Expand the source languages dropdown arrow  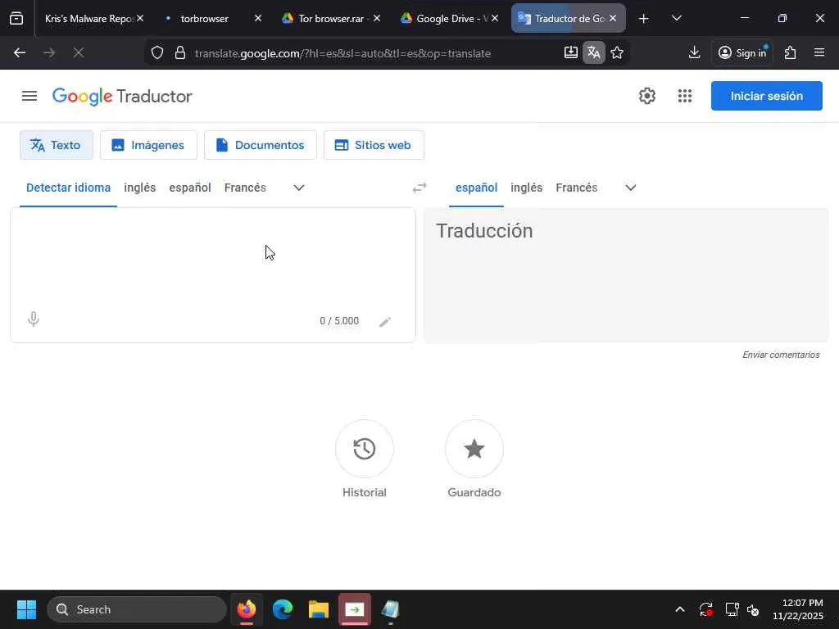pos(299,188)
